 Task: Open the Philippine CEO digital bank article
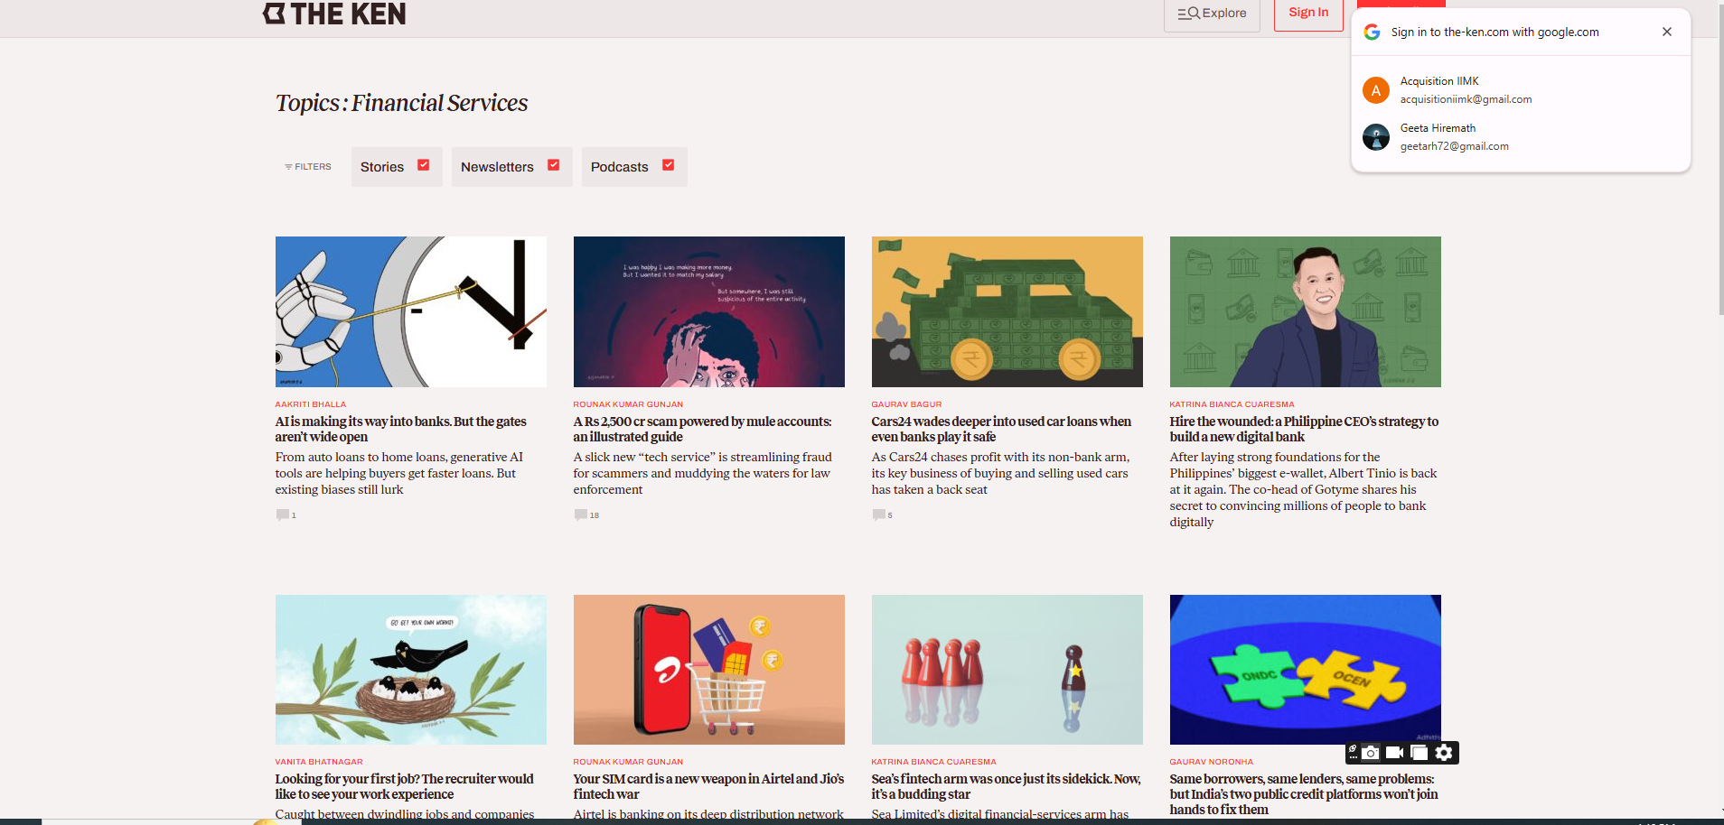pos(1303,429)
